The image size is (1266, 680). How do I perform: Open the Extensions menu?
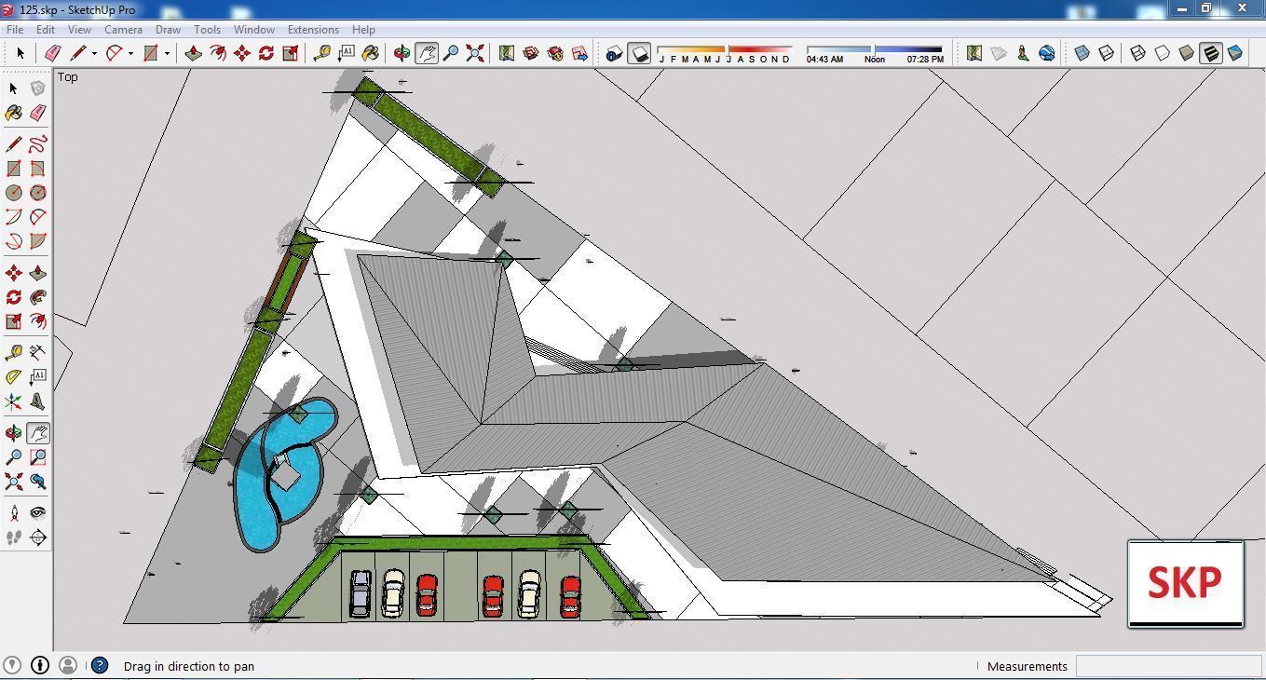click(x=313, y=30)
